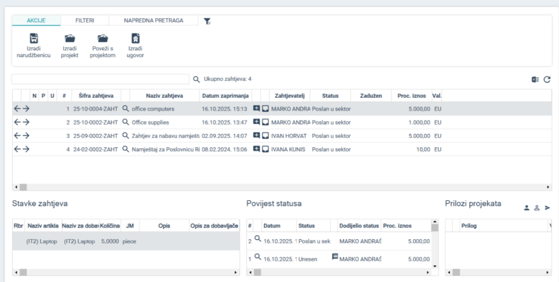Image resolution: width=559 pixels, height=282 pixels.
Task: Click the search input field above the table
Action: (x=101, y=79)
